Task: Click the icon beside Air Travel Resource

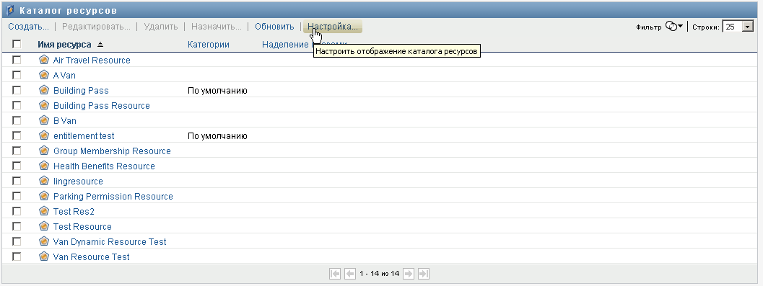Action: coord(44,60)
